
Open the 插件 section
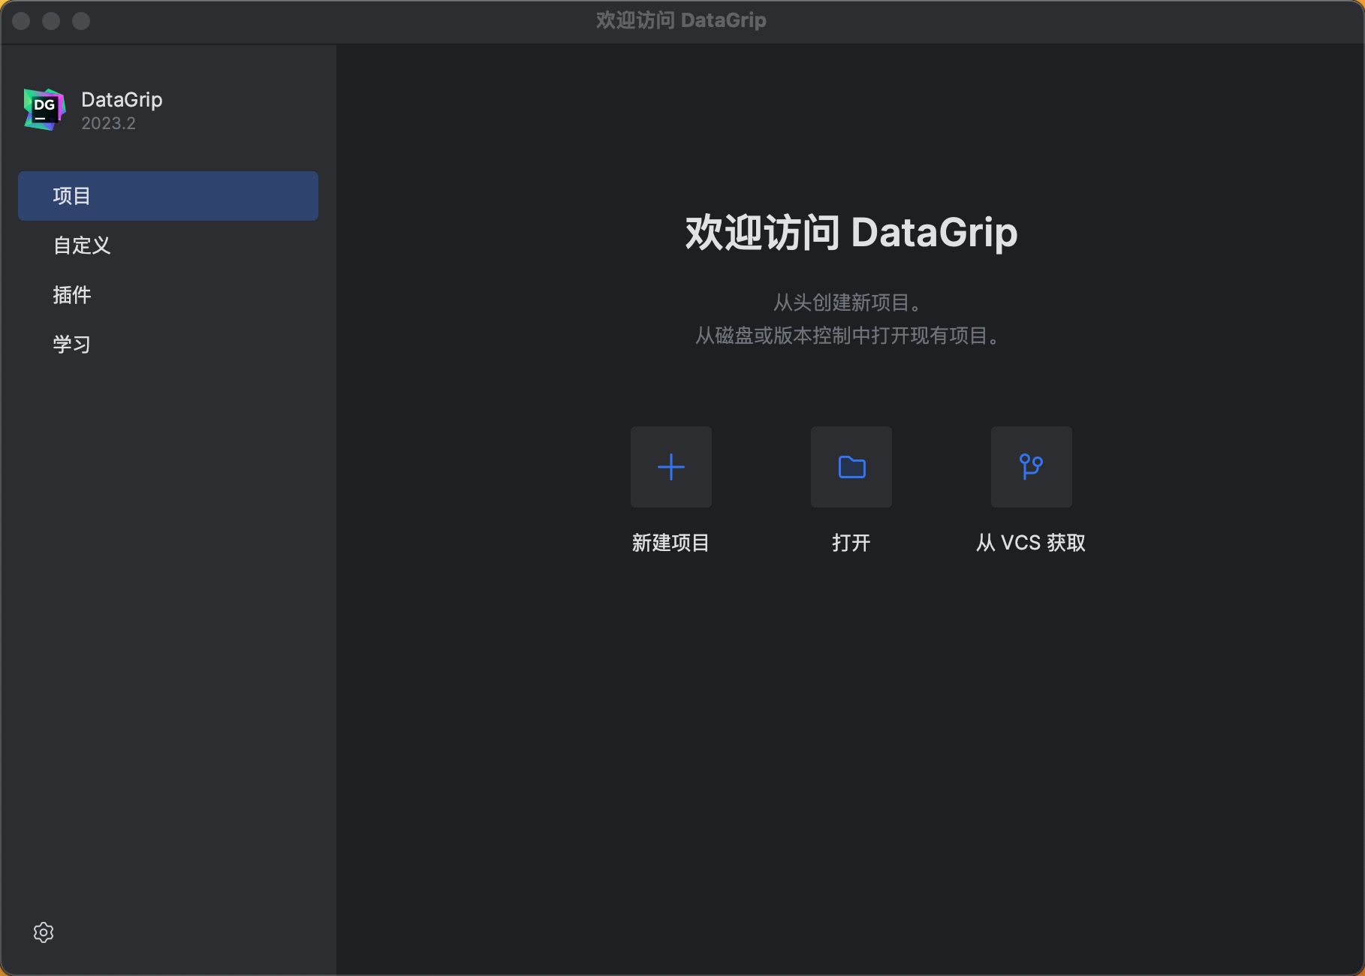(x=72, y=295)
